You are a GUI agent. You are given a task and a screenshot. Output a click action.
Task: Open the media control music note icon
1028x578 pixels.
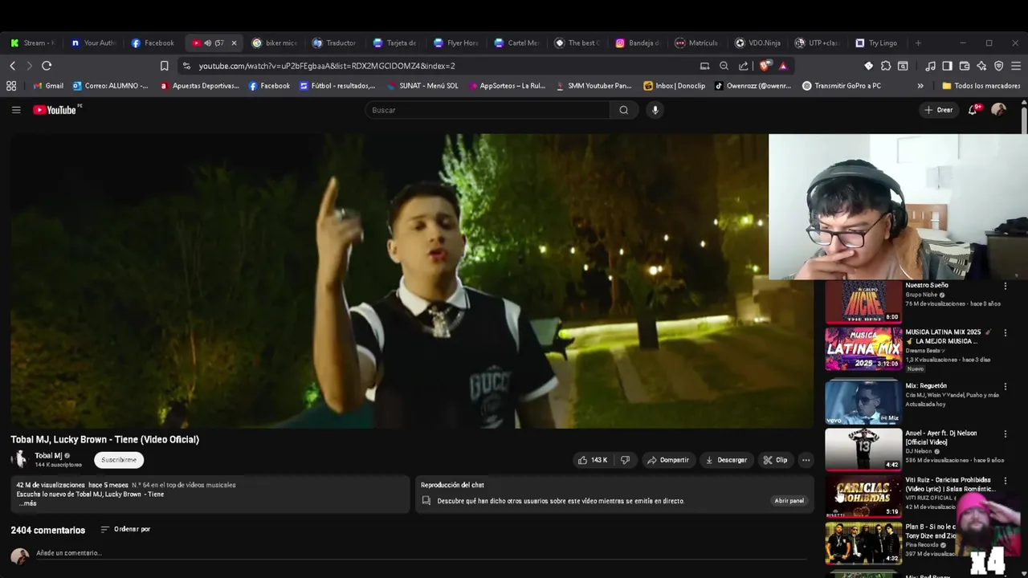(930, 66)
